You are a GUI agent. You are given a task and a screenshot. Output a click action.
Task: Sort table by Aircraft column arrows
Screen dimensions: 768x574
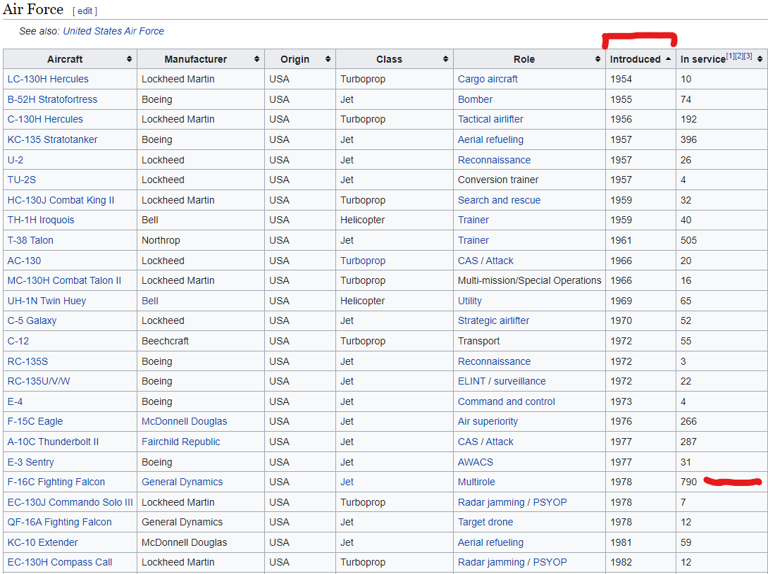click(130, 58)
